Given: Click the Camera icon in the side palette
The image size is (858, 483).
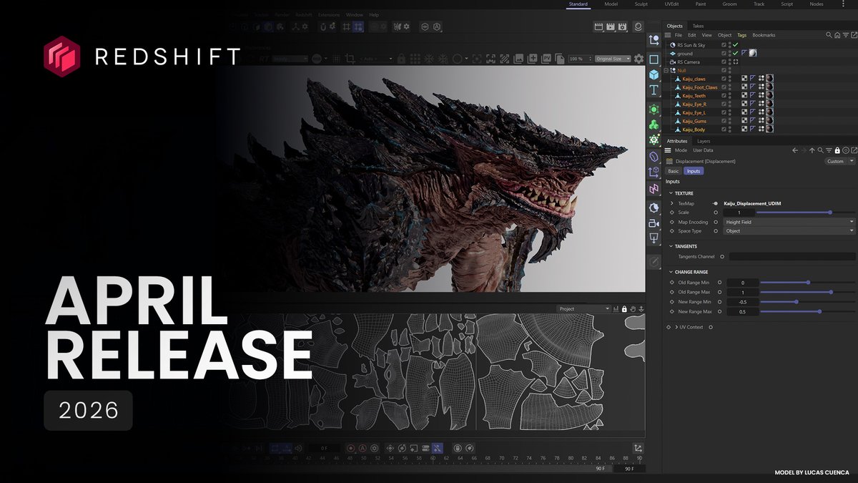Looking at the screenshot, I should (654, 223).
